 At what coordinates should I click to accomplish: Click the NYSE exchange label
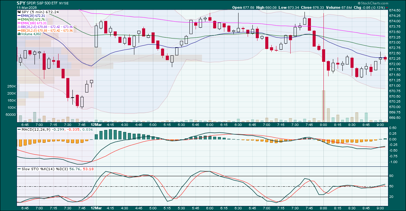[x=64, y=3]
